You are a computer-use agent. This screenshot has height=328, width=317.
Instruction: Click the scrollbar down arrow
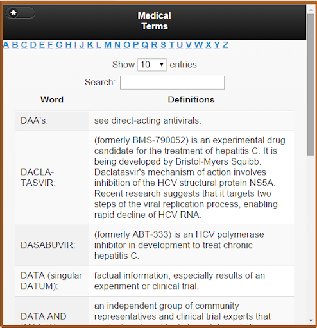pos(311,320)
